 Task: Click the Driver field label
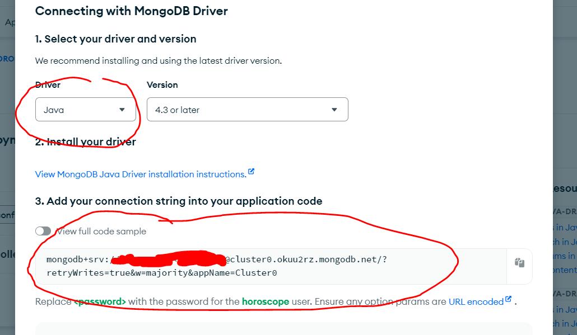(48, 85)
